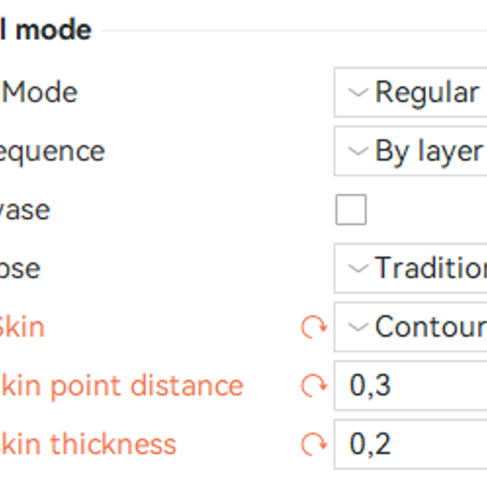Click the orange skin thickness label
This screenshot has height=487, width=487.
click(x=88, y=444)
